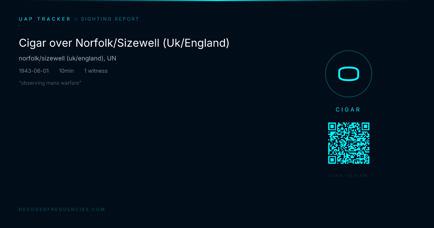Click the top-left QR finder square
The image size is (434, 228).
(x=332, y=127)
